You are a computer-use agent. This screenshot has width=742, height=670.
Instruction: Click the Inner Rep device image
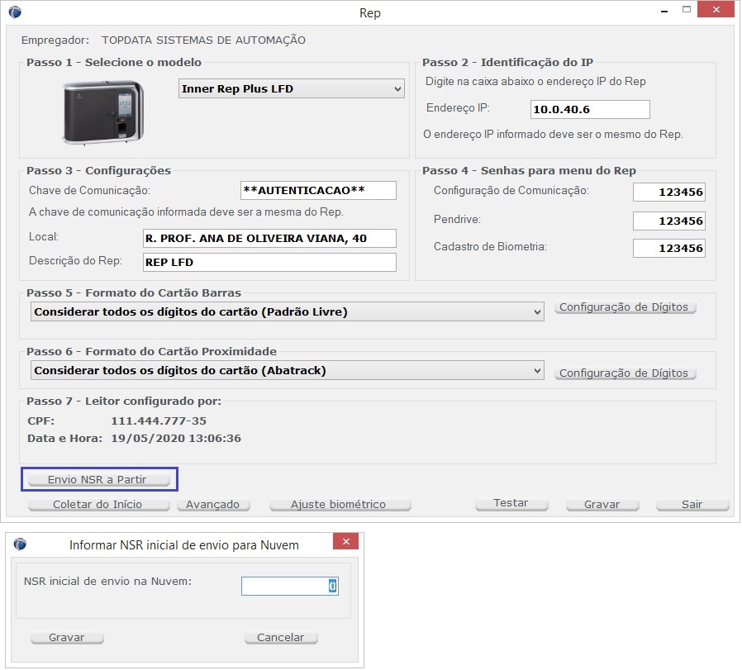tap(103, 112)
